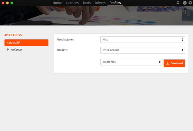The height and width of the screenshot is (131, 193).
Task: Click the Profiles tab
Action: coord(115,3)
